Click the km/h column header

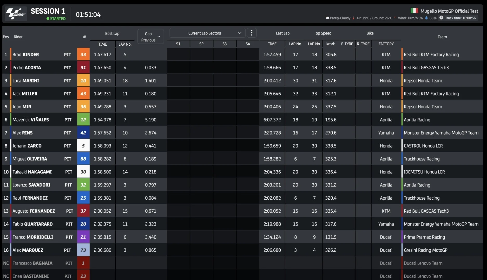coord(331,44)
